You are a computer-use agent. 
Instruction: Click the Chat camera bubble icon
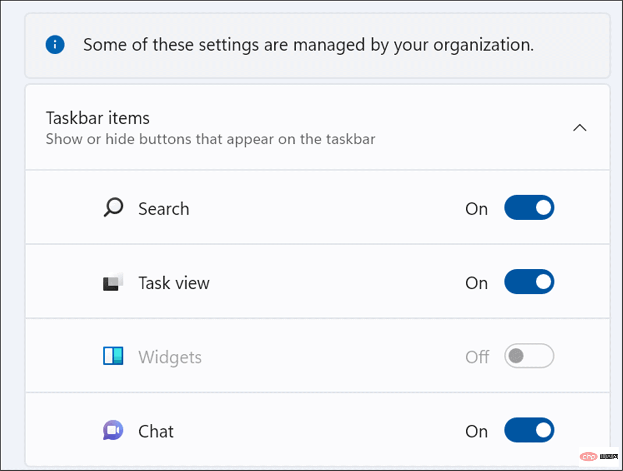(113, 430)
